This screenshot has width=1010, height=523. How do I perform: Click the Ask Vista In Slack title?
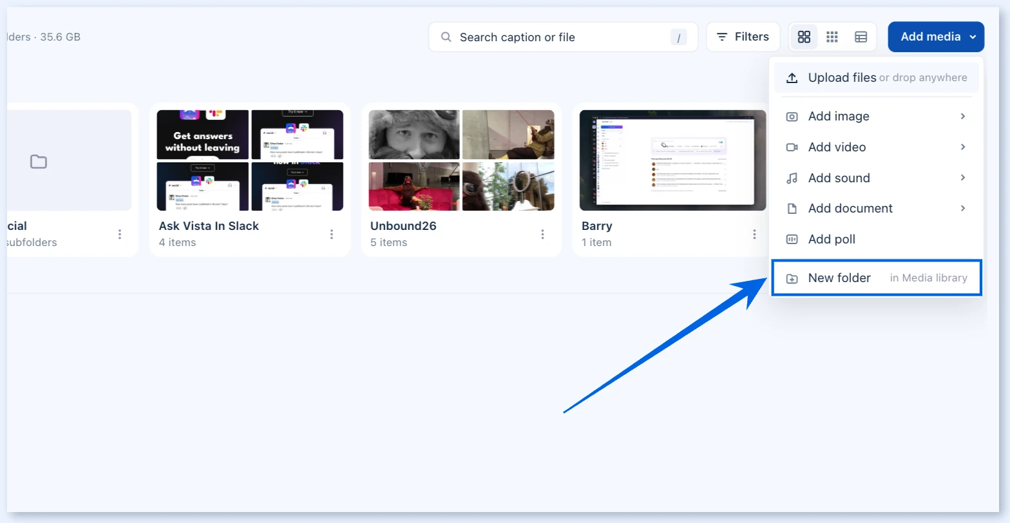[209, 226]
